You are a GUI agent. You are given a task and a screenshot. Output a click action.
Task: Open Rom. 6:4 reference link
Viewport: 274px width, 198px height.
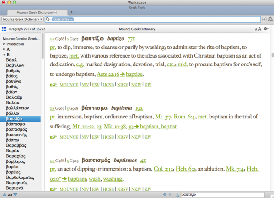pyautogui.click(x=184, y=117)
